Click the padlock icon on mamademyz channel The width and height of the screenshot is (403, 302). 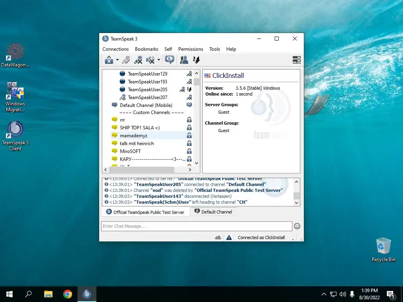click(x=189, y=135)
